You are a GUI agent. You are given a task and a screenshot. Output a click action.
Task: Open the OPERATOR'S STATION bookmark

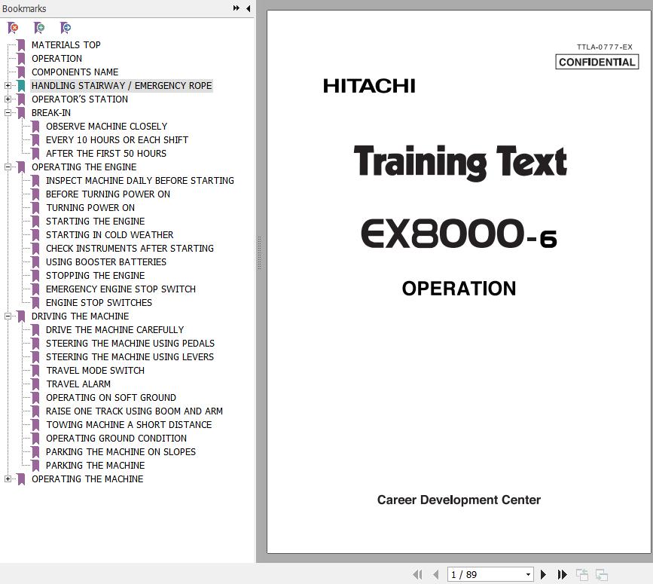click(80, 99)
